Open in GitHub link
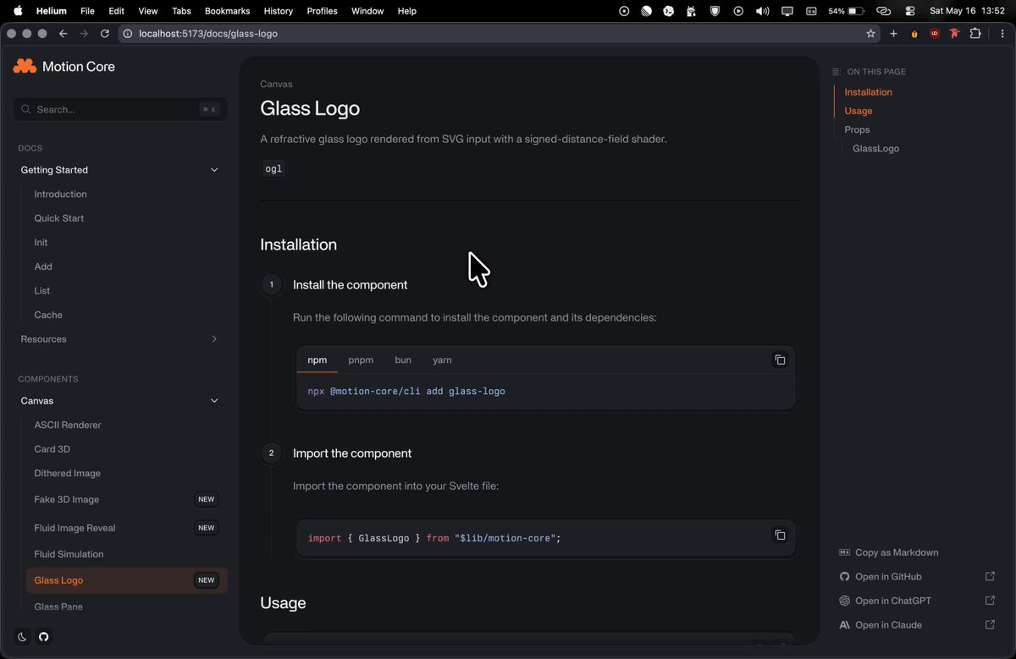 click(x=888, y=577)
